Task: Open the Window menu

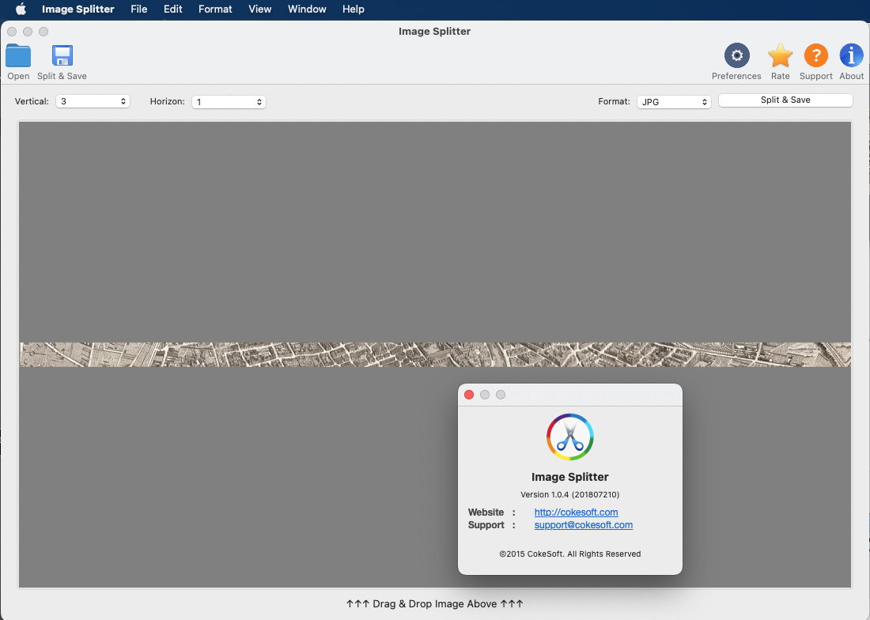Action: pos(306,9)
